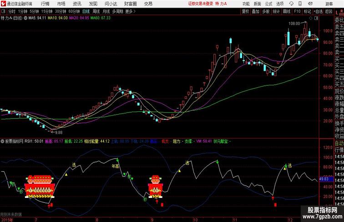Add stock with +自选 button

(318, 11)
